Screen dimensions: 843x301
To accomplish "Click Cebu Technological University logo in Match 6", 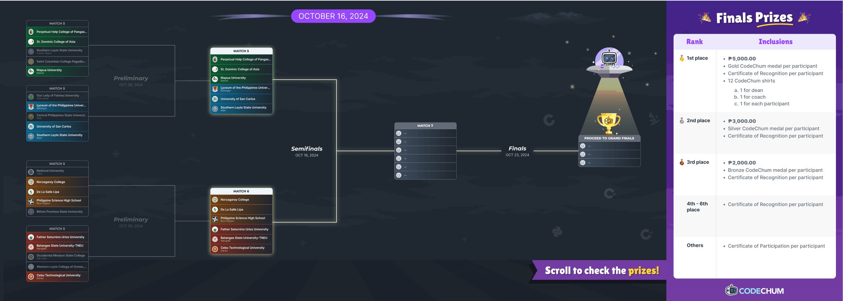I will (215, 249).
